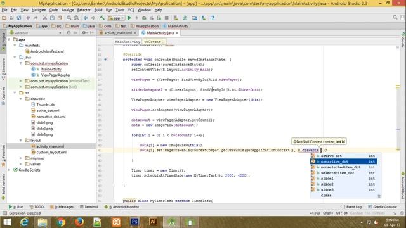Open the AVD Manager toolbar icon
The image size is (406, 228).
tap(176, 18)
